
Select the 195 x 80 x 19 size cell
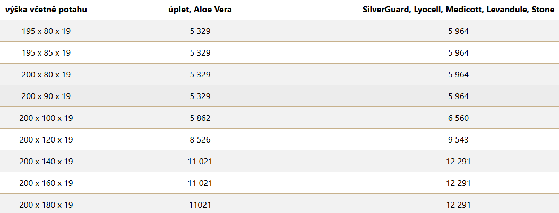click(x=46, y=31)
